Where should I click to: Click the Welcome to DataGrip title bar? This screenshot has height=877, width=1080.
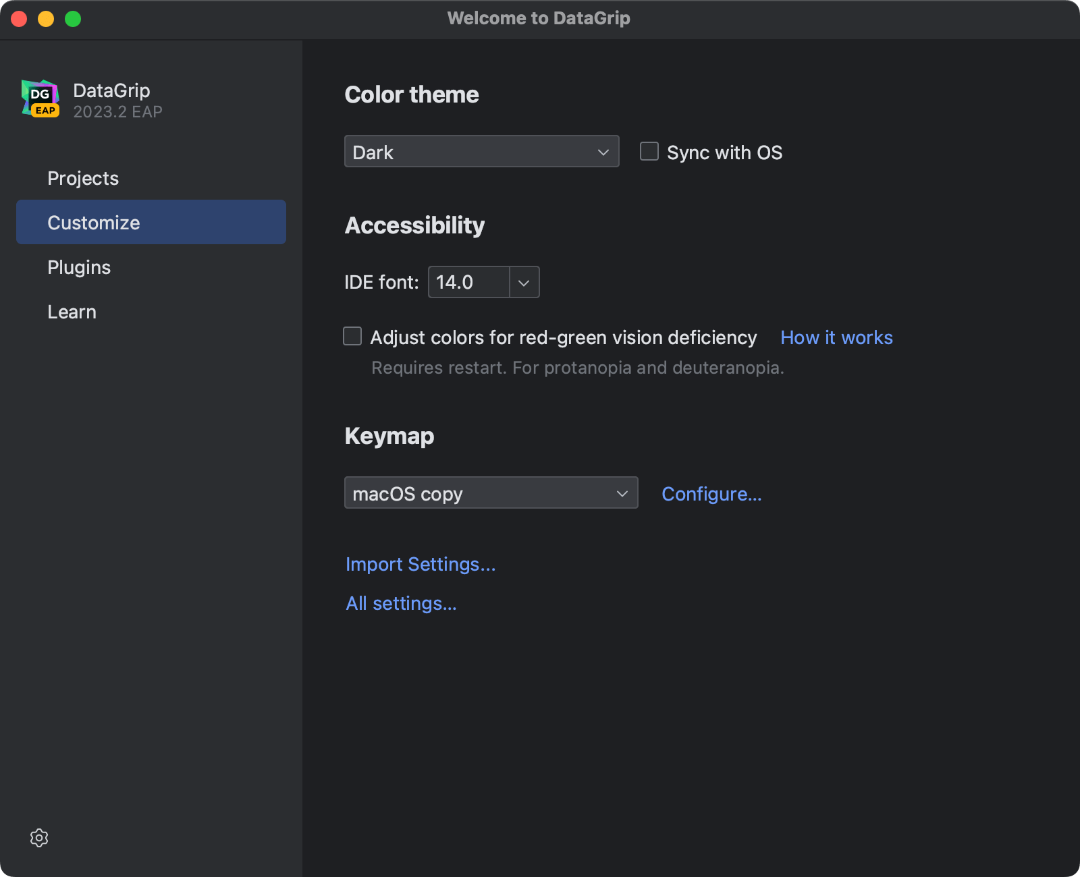coord(539,18)
